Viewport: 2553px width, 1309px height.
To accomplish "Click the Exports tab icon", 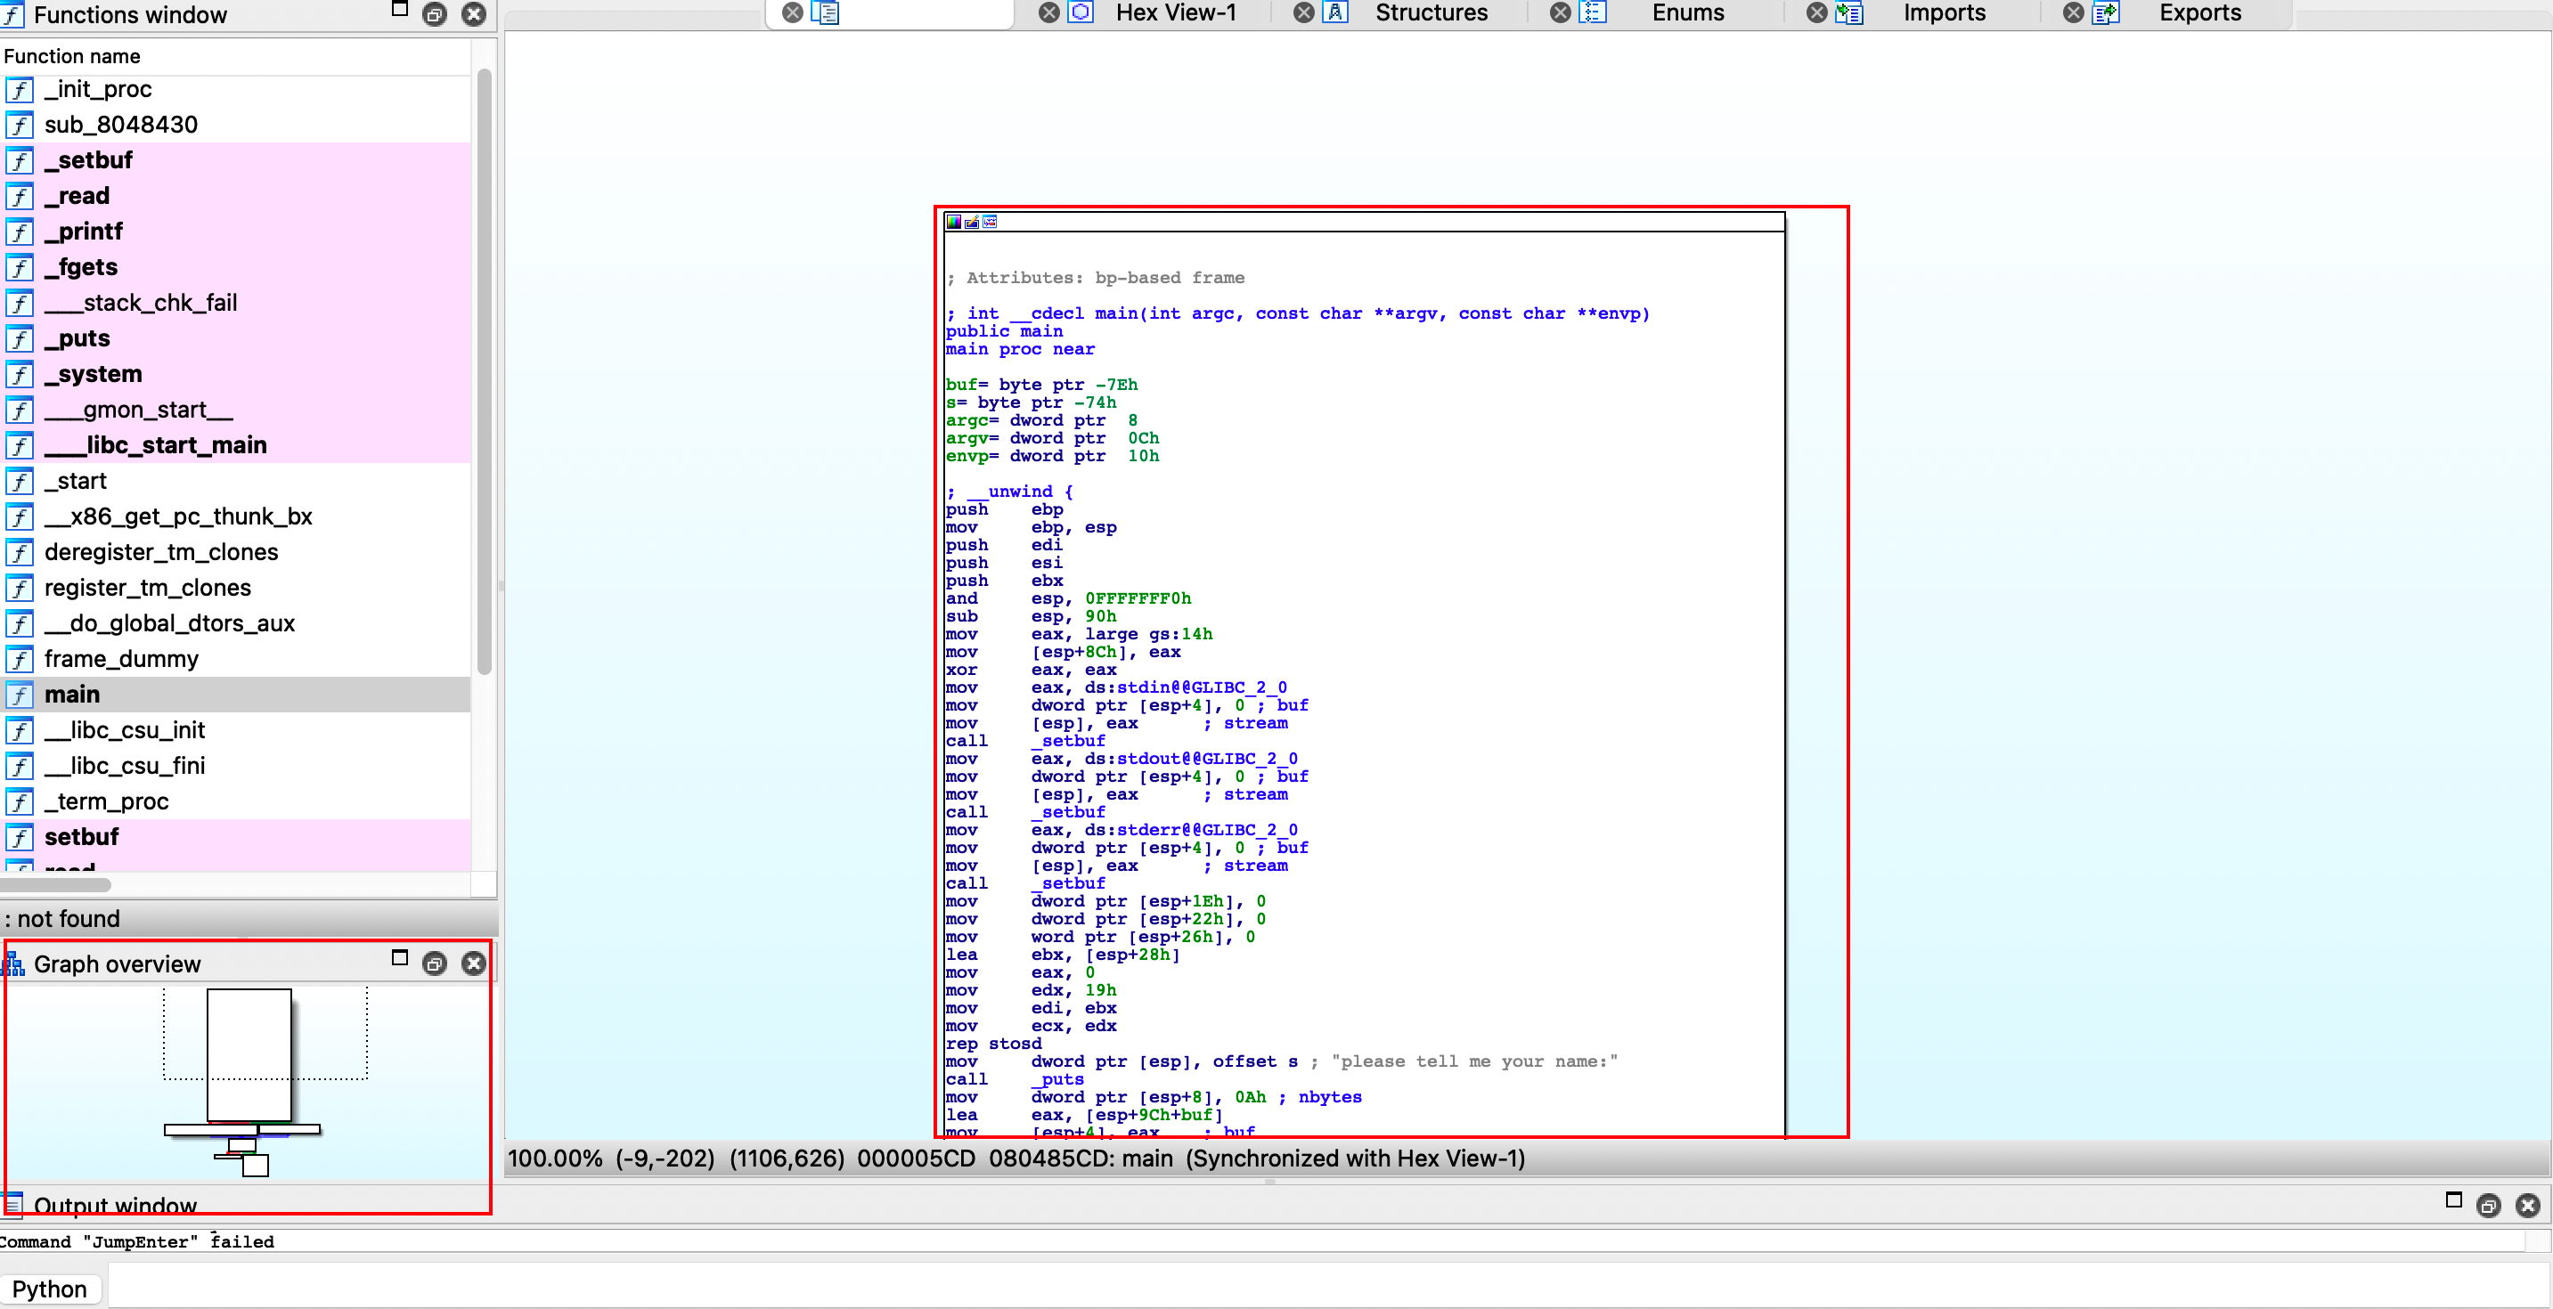I will pyautogui.click(x=2106, y=12).
